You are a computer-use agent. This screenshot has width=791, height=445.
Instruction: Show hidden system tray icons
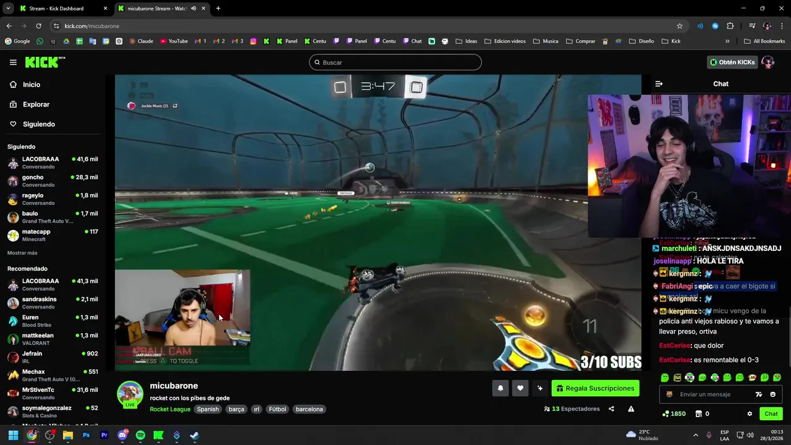(x=695, y=435)
